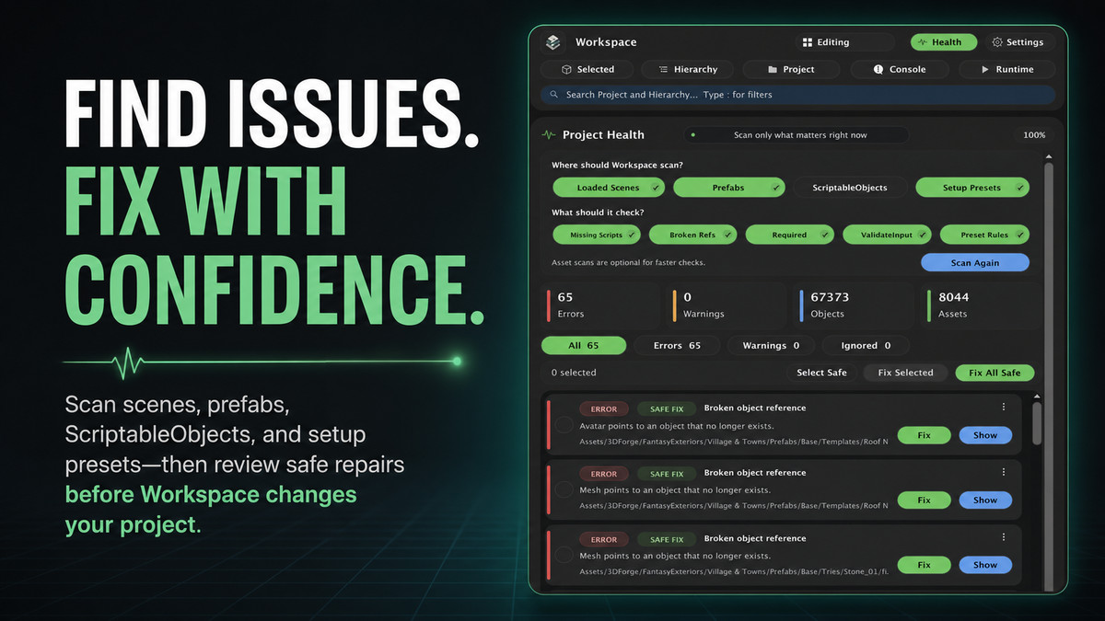Switch to the Health tab
Image resolution: width=1105 pixels, height=621 pixels.
pos(944,42)
